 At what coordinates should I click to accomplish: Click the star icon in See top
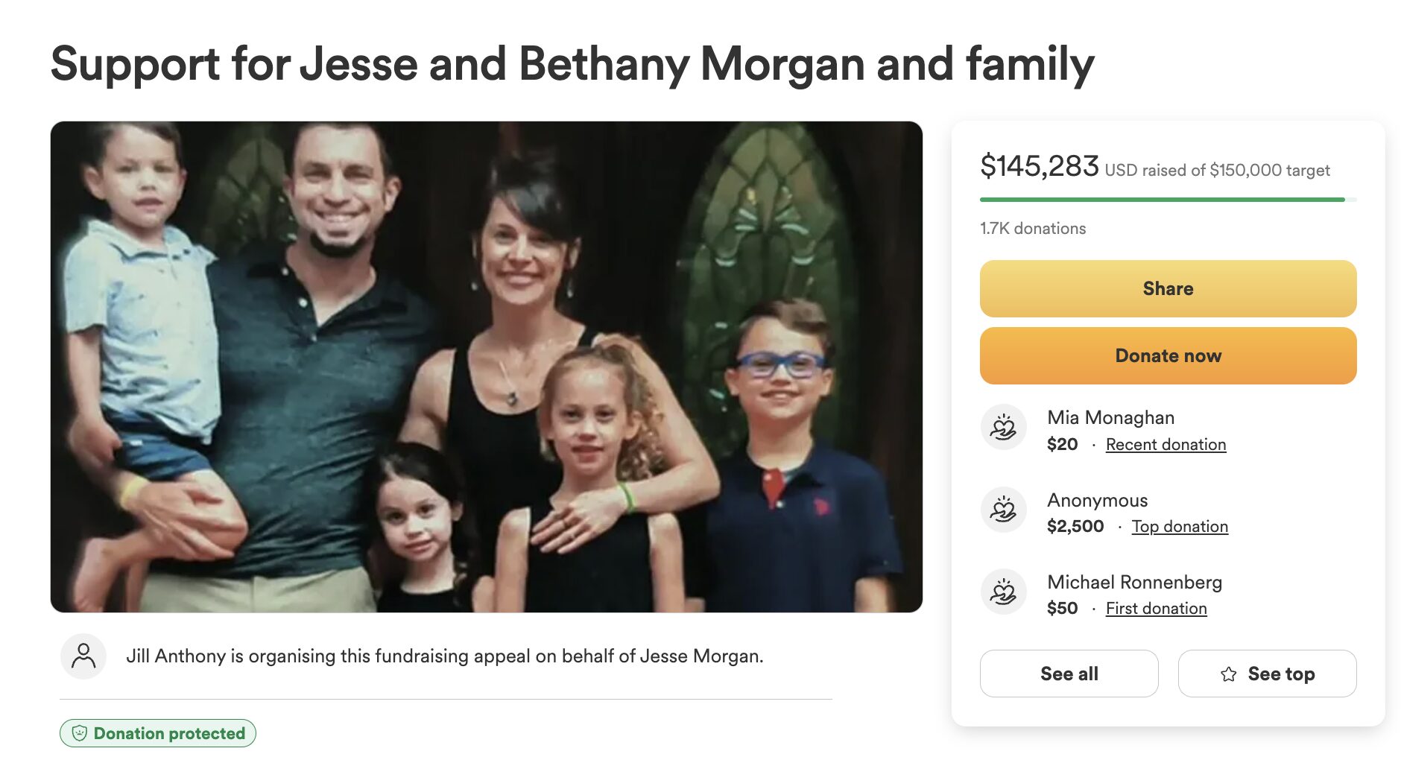[1229, 674]
